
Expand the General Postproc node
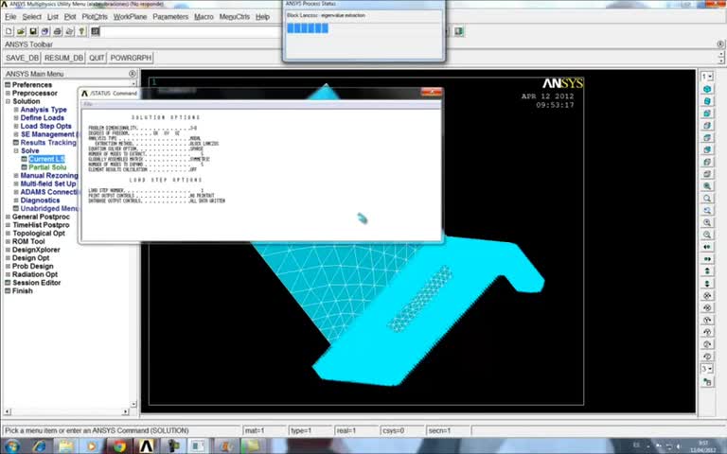coord(8,217)
